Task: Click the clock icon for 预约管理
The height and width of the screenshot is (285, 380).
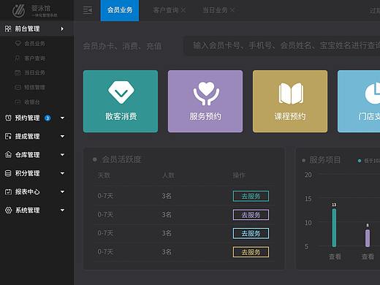Action: [x=8, y=118]
